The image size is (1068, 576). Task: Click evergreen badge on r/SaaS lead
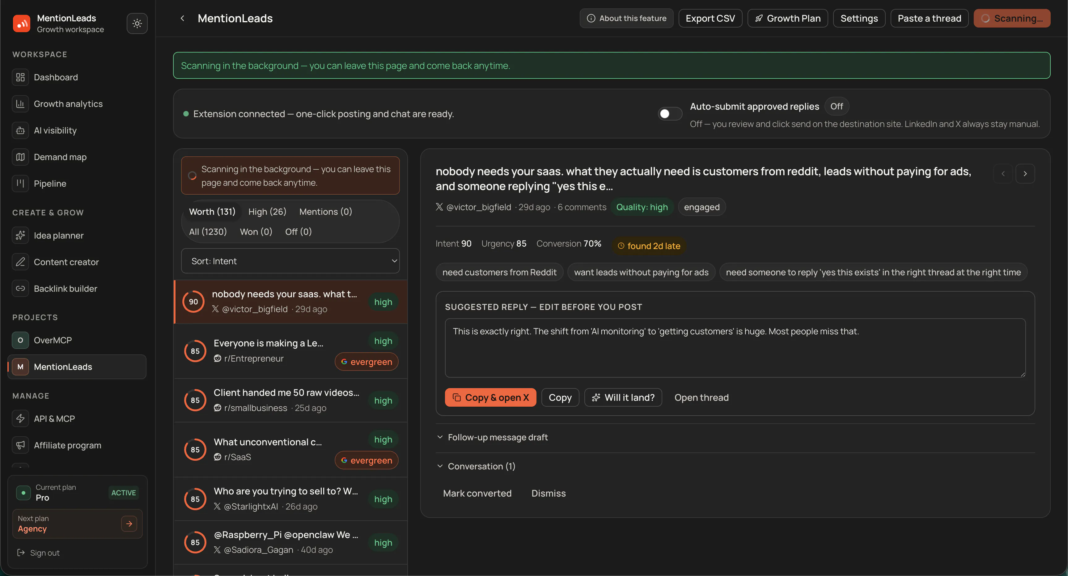(367, 460)
